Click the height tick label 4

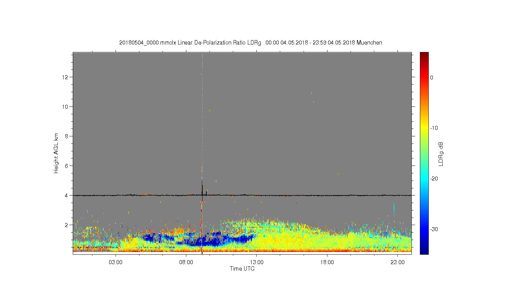pos(67,195)
